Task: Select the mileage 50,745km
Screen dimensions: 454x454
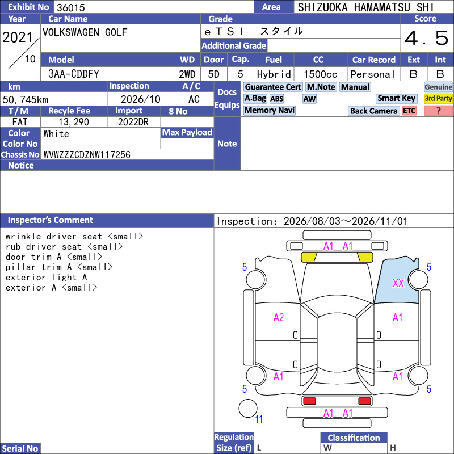Action: pyautogui.click(x=26, y=100)
